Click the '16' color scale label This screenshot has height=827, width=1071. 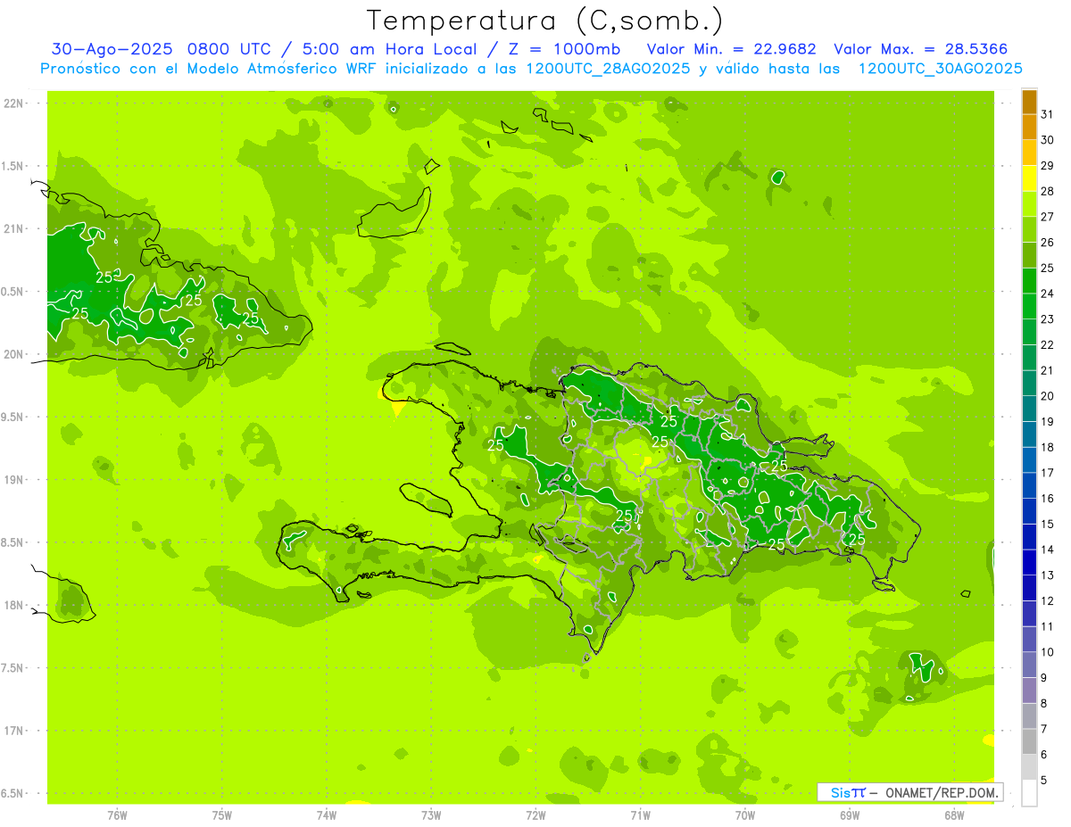[x=1048, y=499]
